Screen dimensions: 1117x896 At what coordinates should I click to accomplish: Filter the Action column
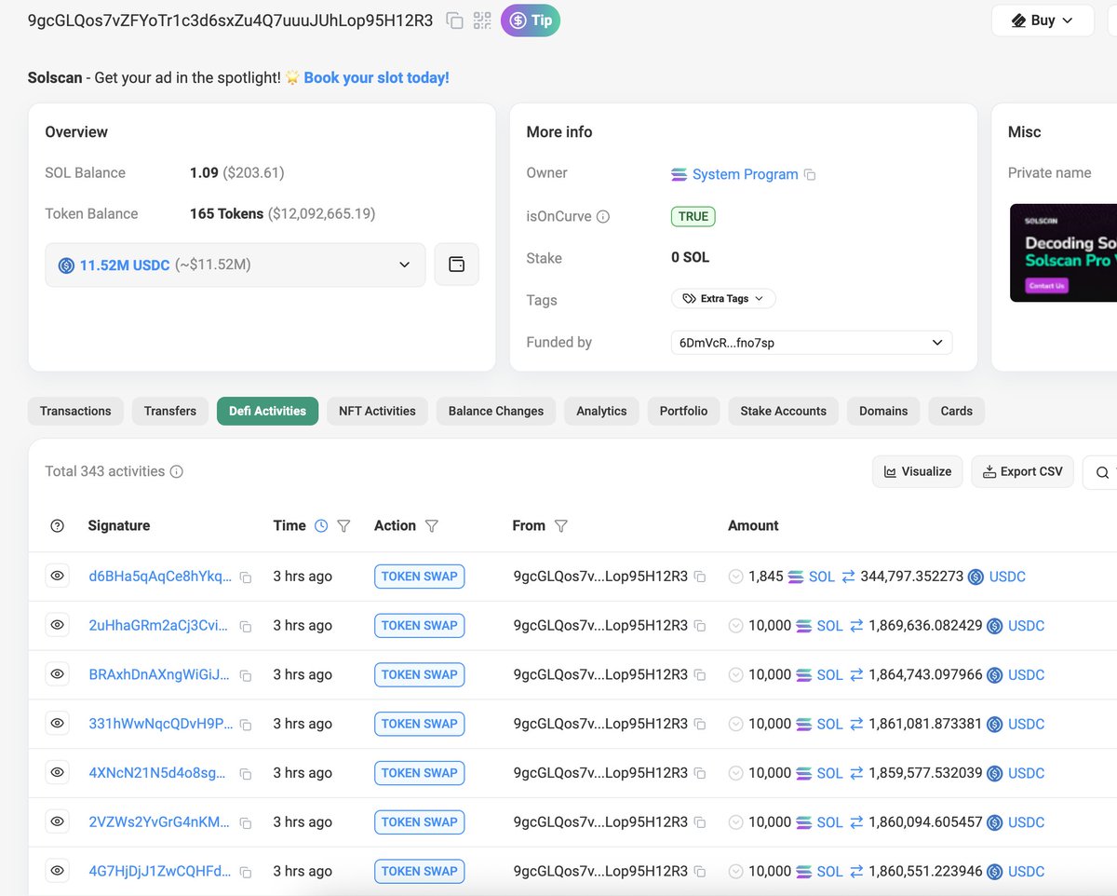pyautogui.click(x=431, y=526)
